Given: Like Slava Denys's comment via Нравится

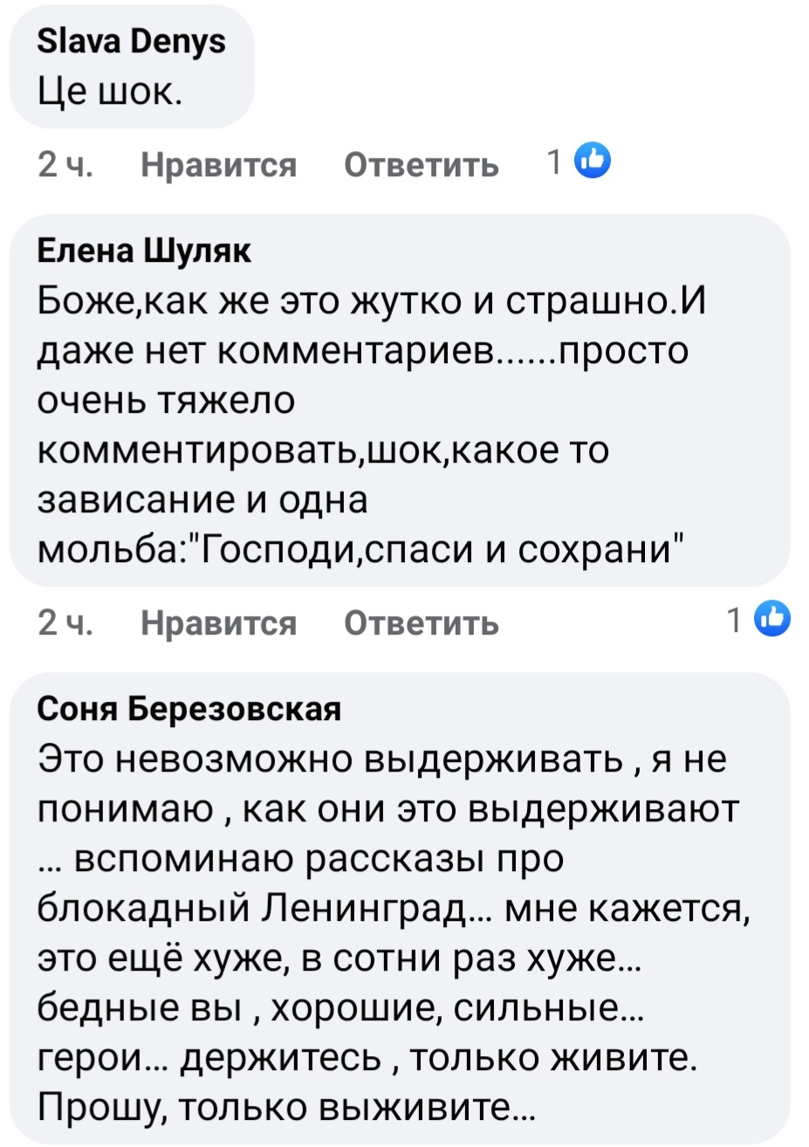Looking at the screenshot, I should tap(219, 163).
